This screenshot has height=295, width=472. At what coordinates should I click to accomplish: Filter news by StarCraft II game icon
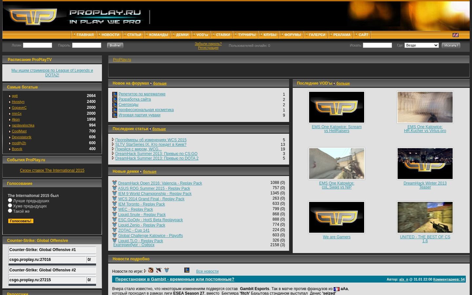tap(167, 270)
